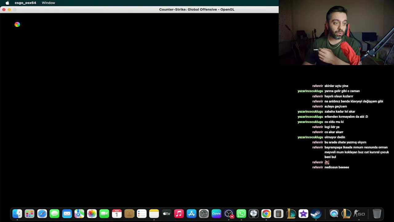The image size is (394, 222).
Task: Click chat message 'aulaya geçicem'
Action: (x=336, y=106)
